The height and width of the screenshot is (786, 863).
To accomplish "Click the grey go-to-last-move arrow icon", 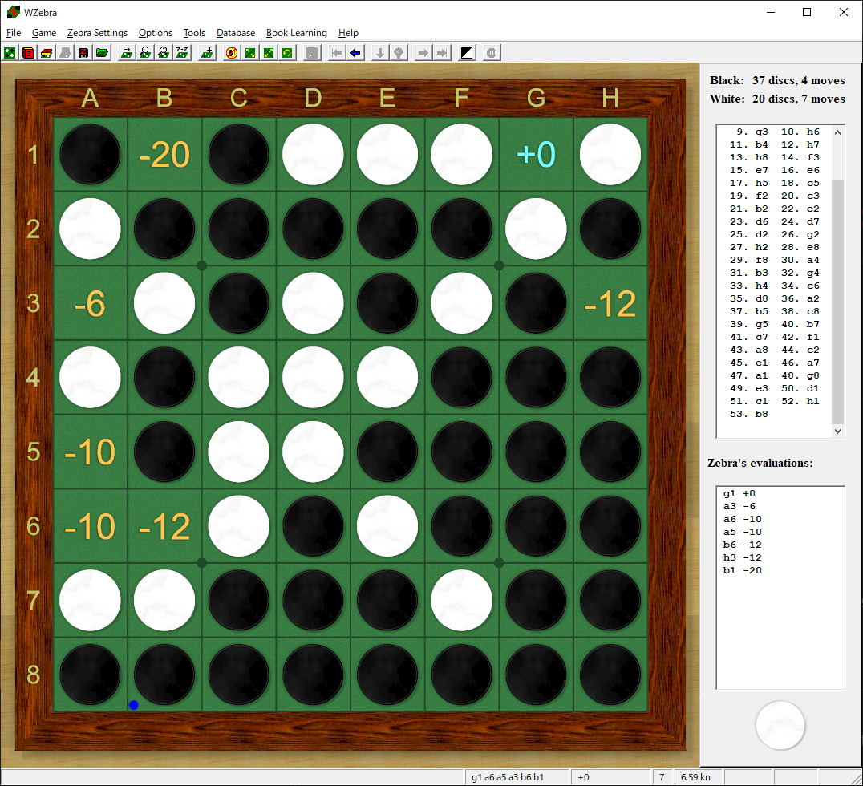I will (442, 53).
